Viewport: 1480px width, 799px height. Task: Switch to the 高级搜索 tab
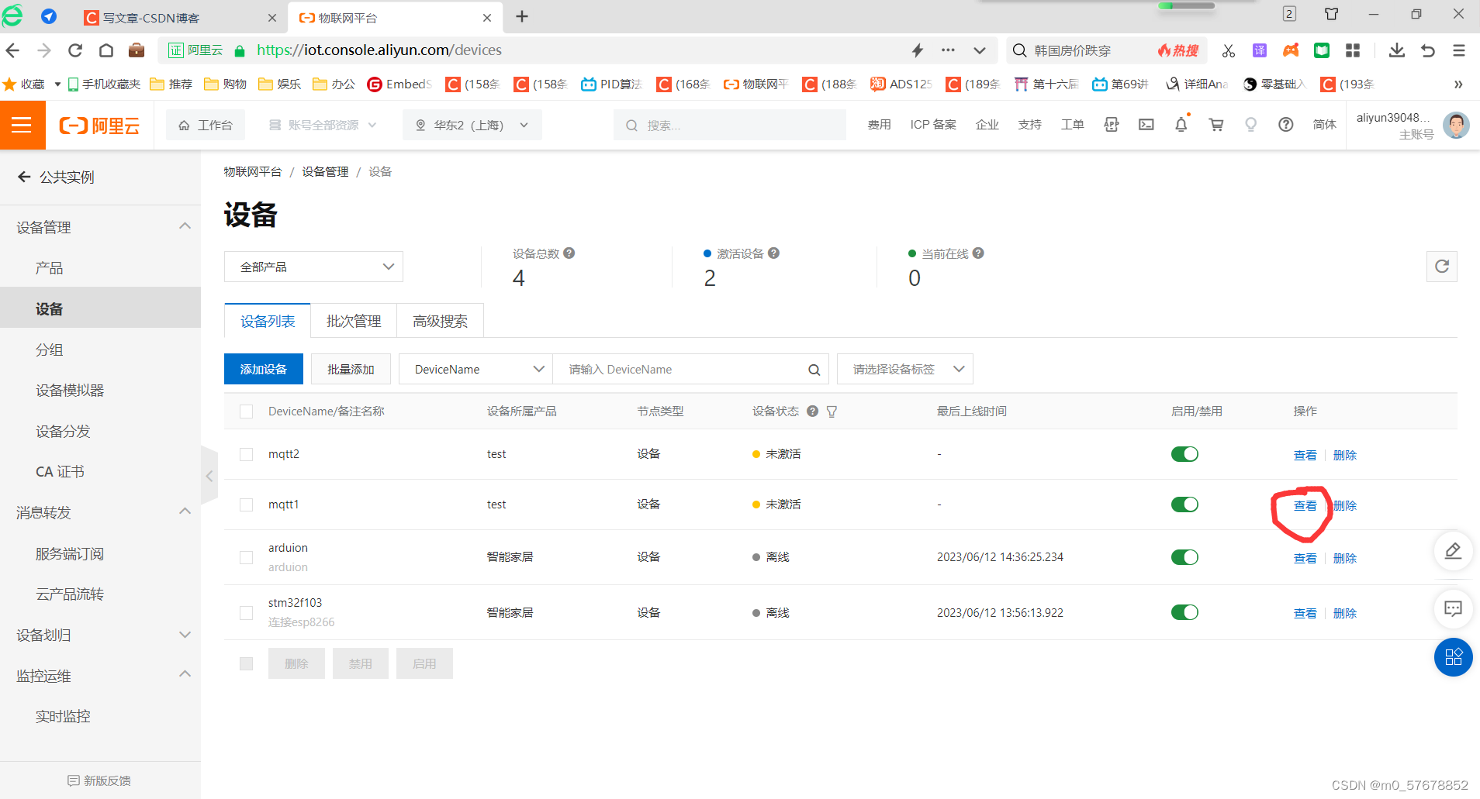pyautogui.click(x=440, y=321)
